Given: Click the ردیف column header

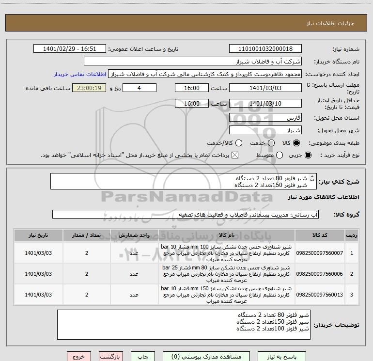Looking at the screenshot, I should pos(352,235).
